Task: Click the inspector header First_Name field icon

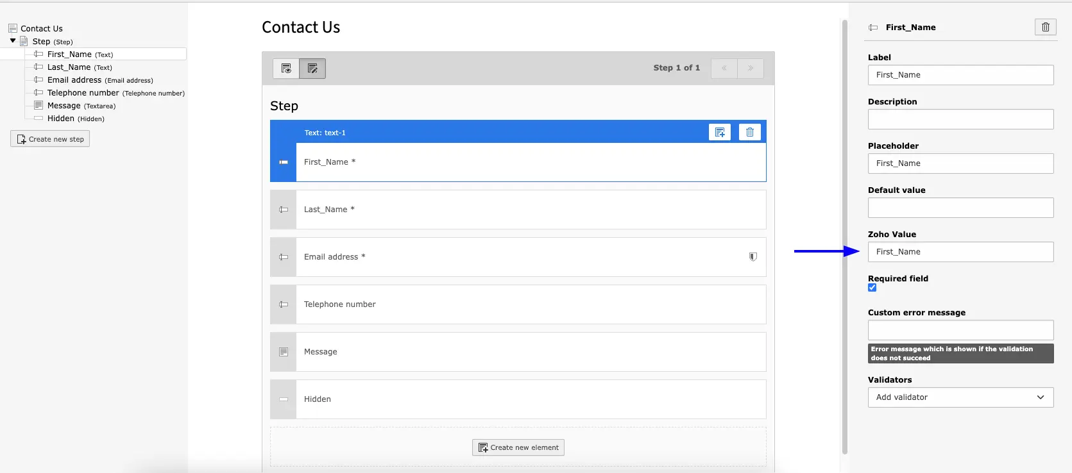Action: click(x=872, y=28)
